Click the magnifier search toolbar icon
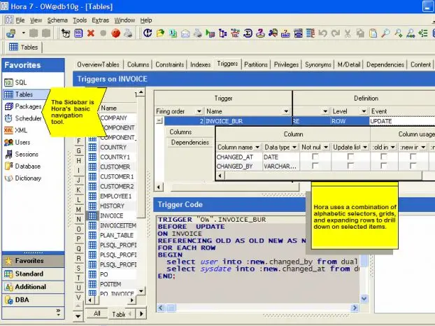The image size is (435, 326). point(385,34)
